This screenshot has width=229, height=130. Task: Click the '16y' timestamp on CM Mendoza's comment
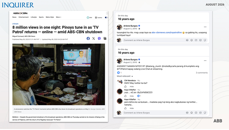point(139,80)
